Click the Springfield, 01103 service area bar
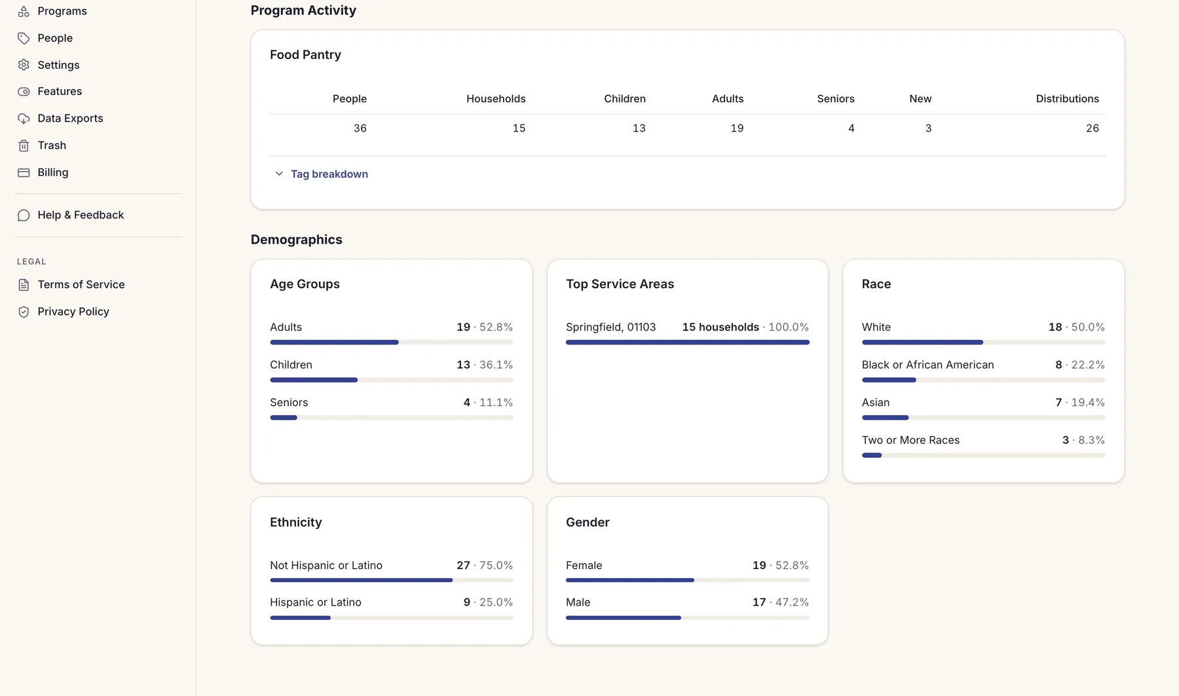 click(x=687, y=342)
